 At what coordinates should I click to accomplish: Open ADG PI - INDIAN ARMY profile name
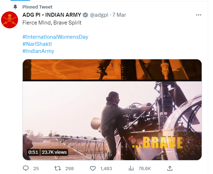pyautogui.click(x=51, y=15)
